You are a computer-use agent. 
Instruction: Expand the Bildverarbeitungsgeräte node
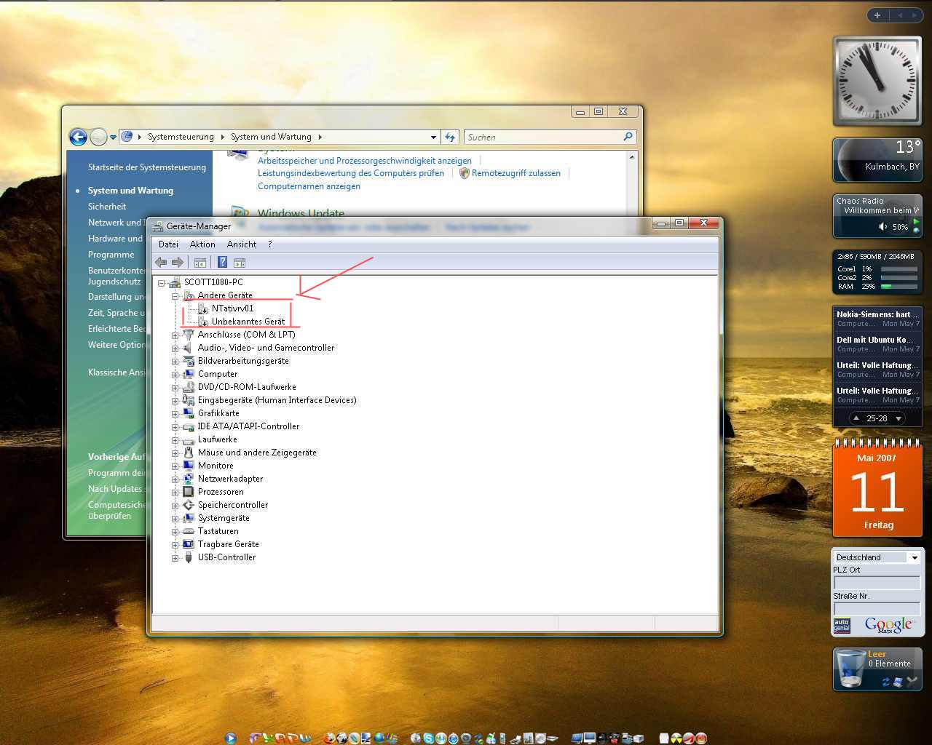[x=175, y=362]
